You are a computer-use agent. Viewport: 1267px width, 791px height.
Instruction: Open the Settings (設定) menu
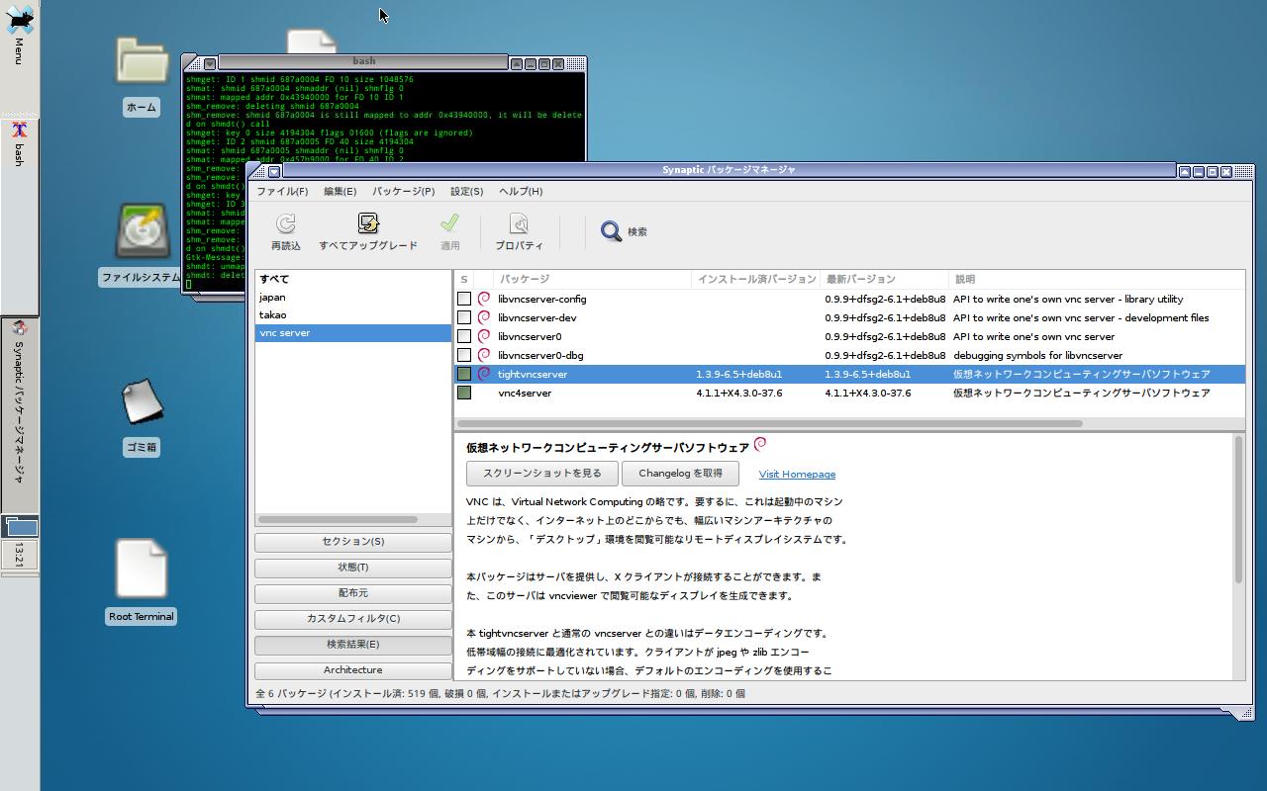coord(466,191)
